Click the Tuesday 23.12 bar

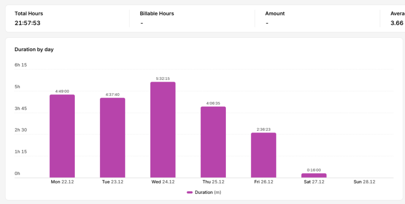coord(113,137)
